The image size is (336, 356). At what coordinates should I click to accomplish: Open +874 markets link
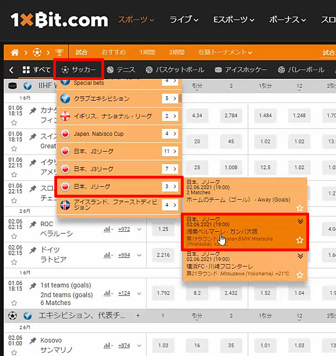click(124, 345)
